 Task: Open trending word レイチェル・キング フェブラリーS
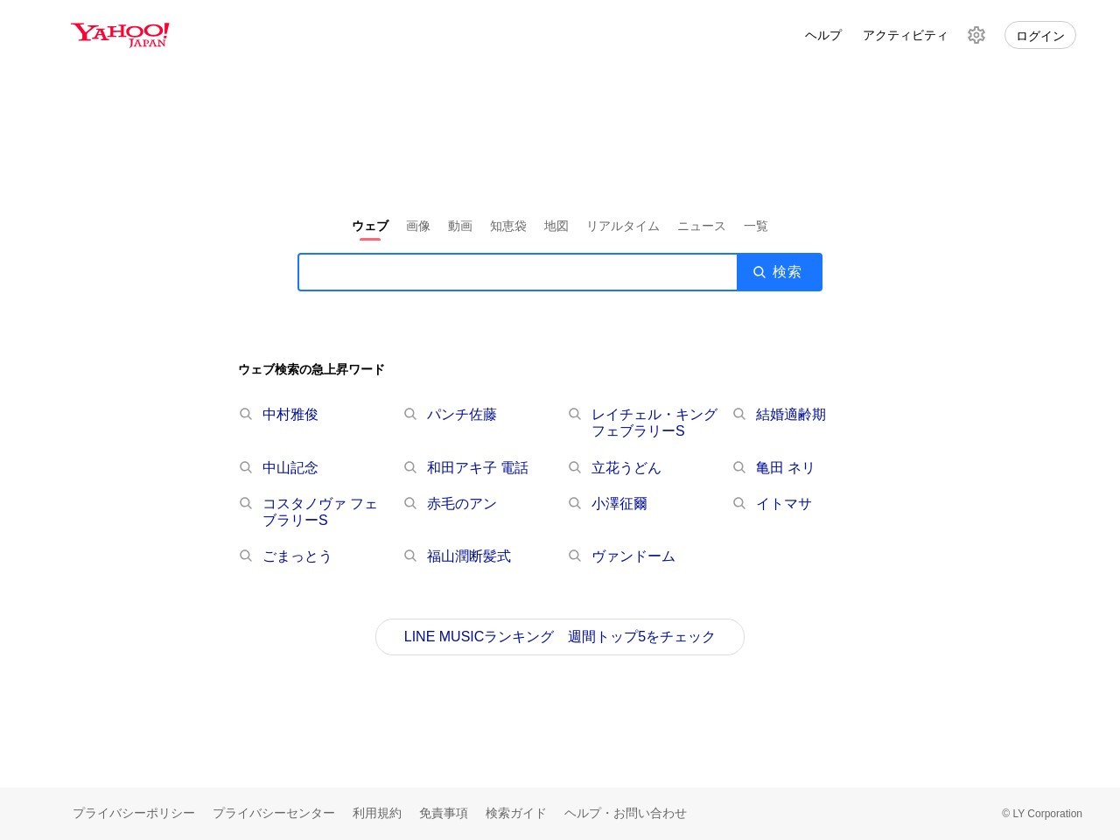(654, 423)
